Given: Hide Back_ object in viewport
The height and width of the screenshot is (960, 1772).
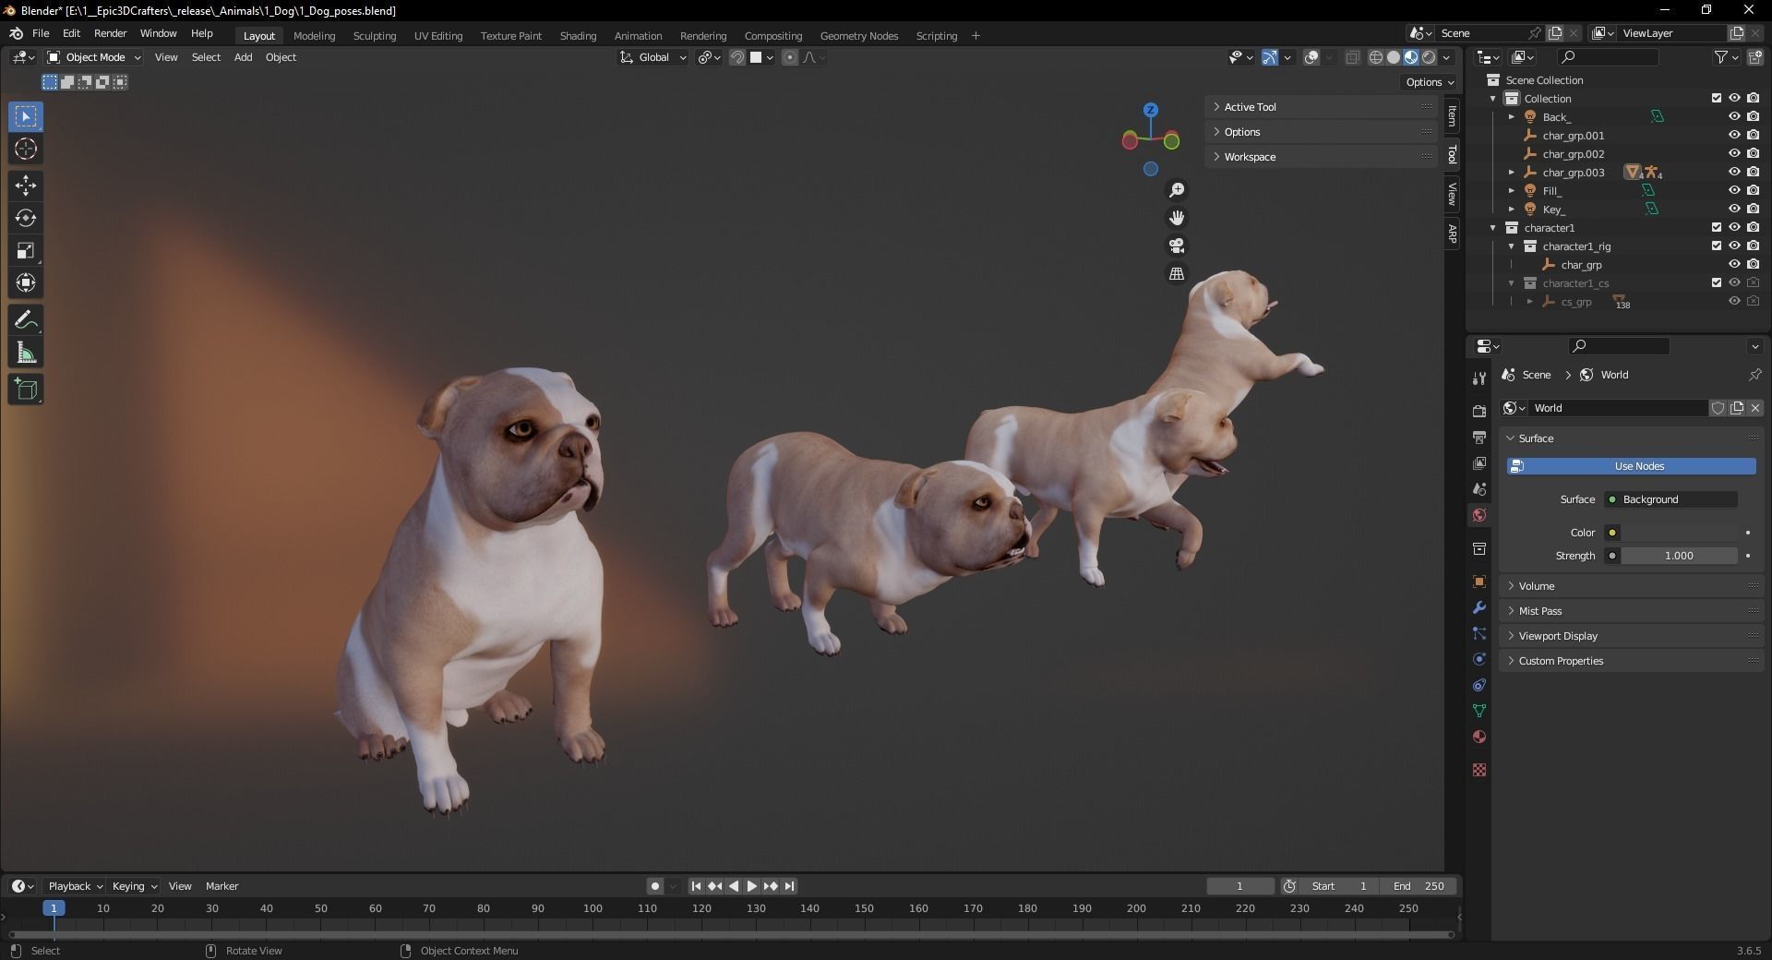Looking at the screenshot, I should tap(1734, 116).
